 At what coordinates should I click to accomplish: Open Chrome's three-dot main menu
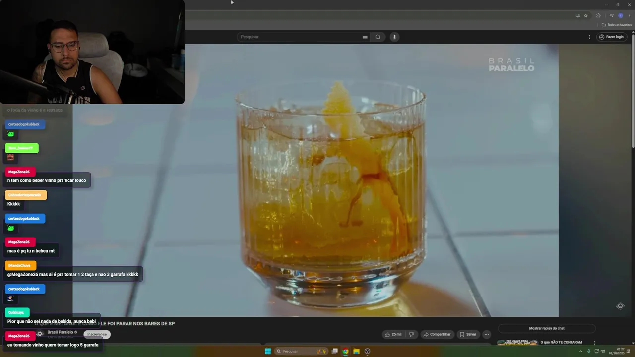[630, 15]
